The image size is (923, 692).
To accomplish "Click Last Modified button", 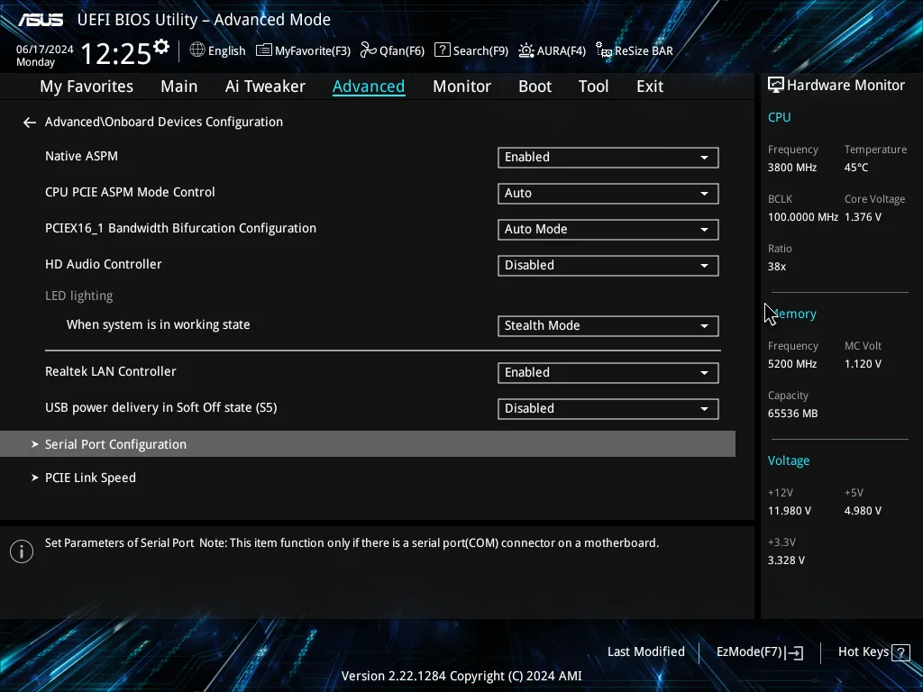I will pos(645,652).
